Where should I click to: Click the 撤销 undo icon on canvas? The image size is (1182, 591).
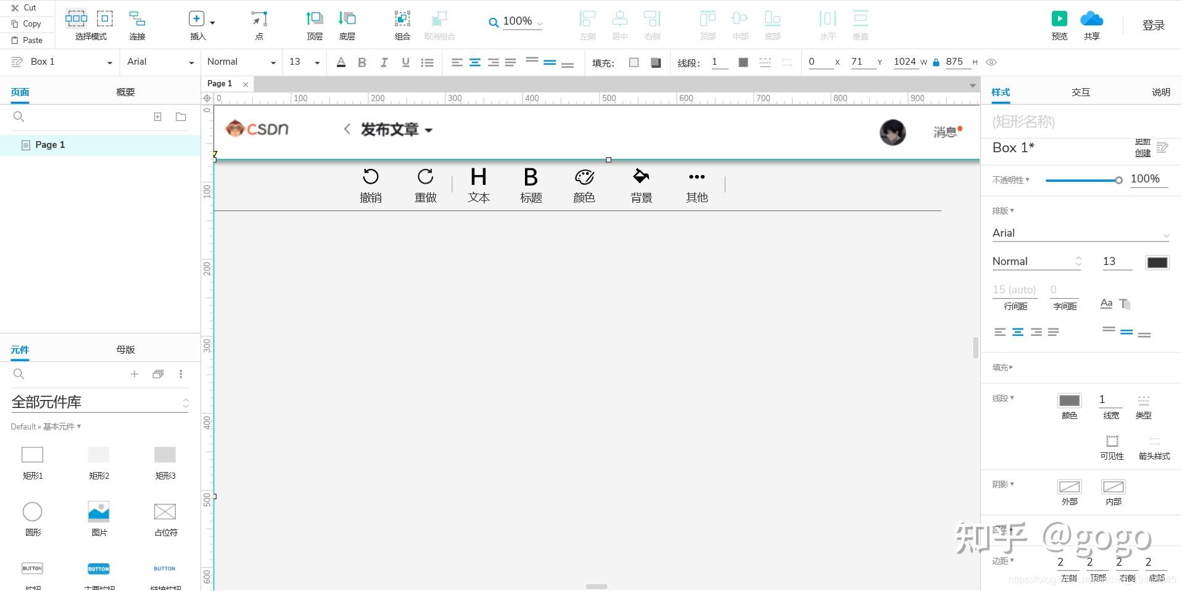point(370,177)
